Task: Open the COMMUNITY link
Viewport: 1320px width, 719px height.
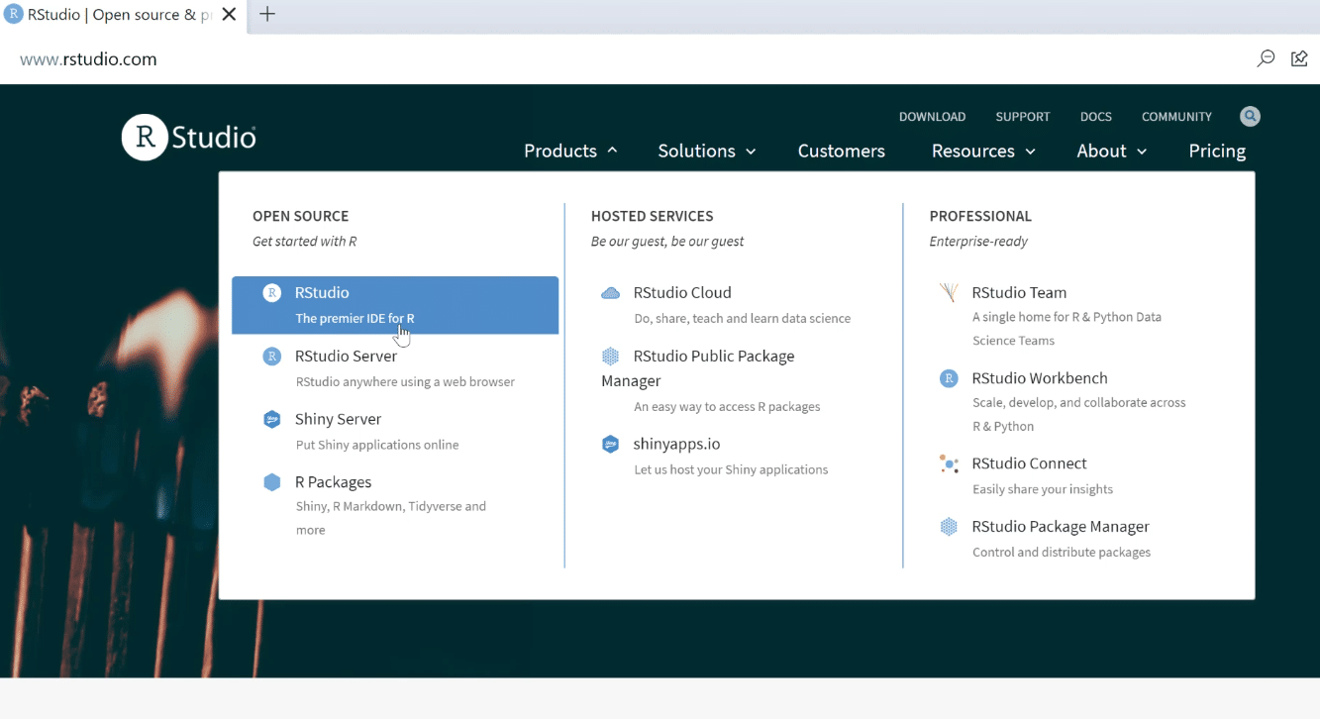Action: (1176, 117)
